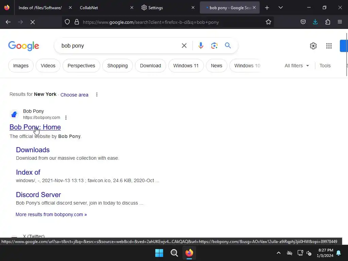Close the CollabNet tab

pyautogui.click(x=132, y=7)
